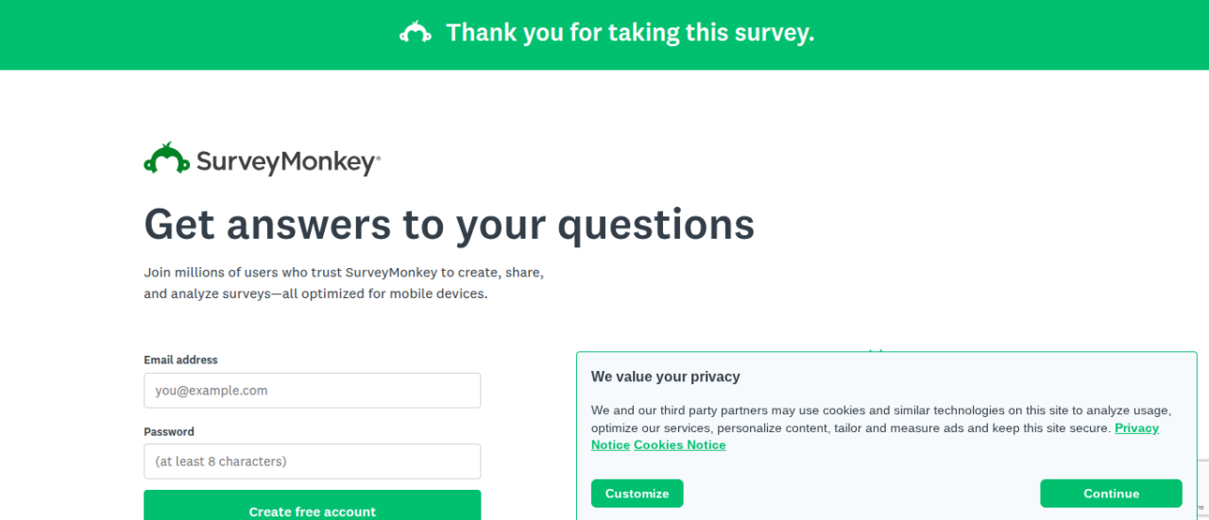Click the "Join millions of users" paragraph

(343, 283)
